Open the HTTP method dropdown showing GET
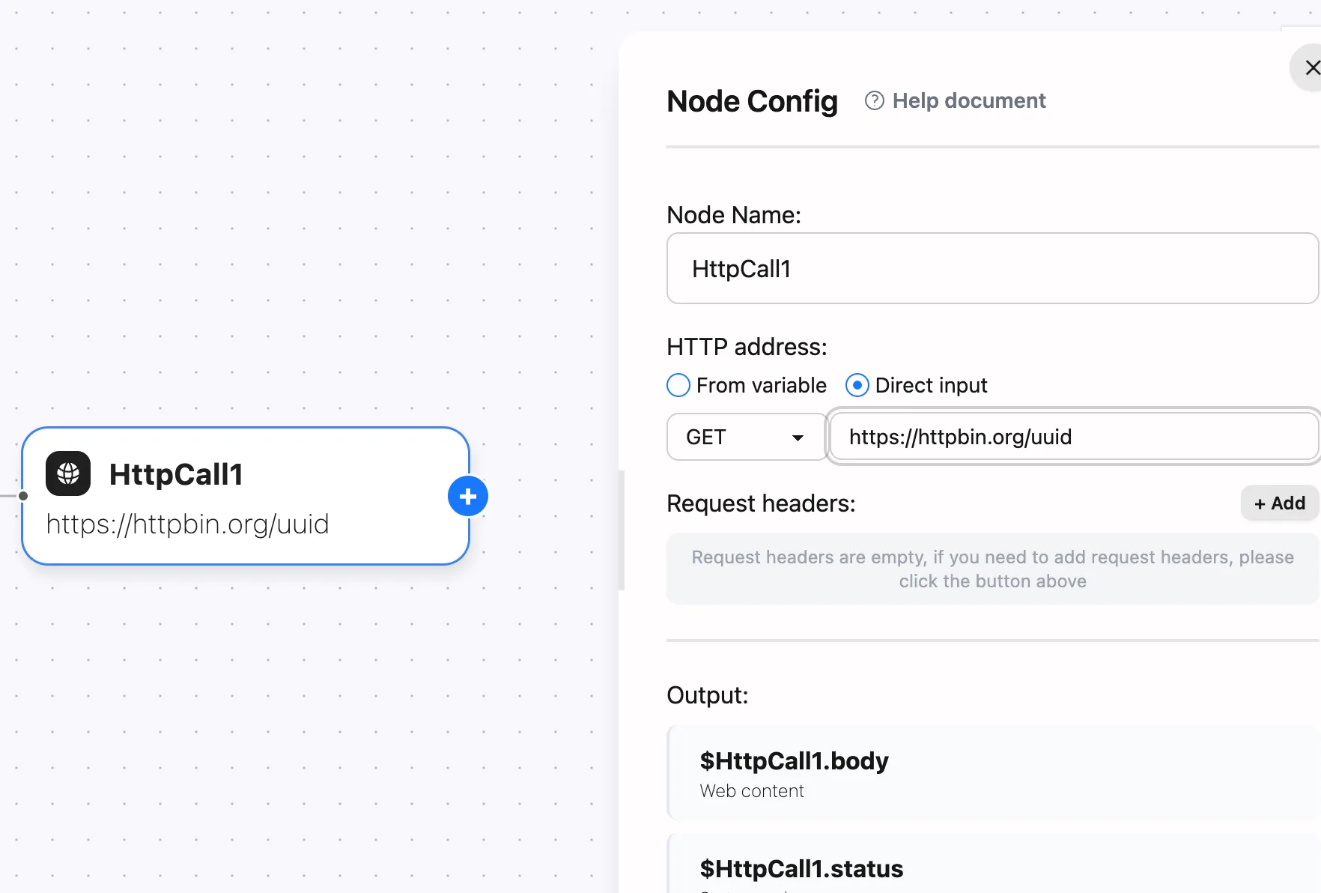 [745, 437]
